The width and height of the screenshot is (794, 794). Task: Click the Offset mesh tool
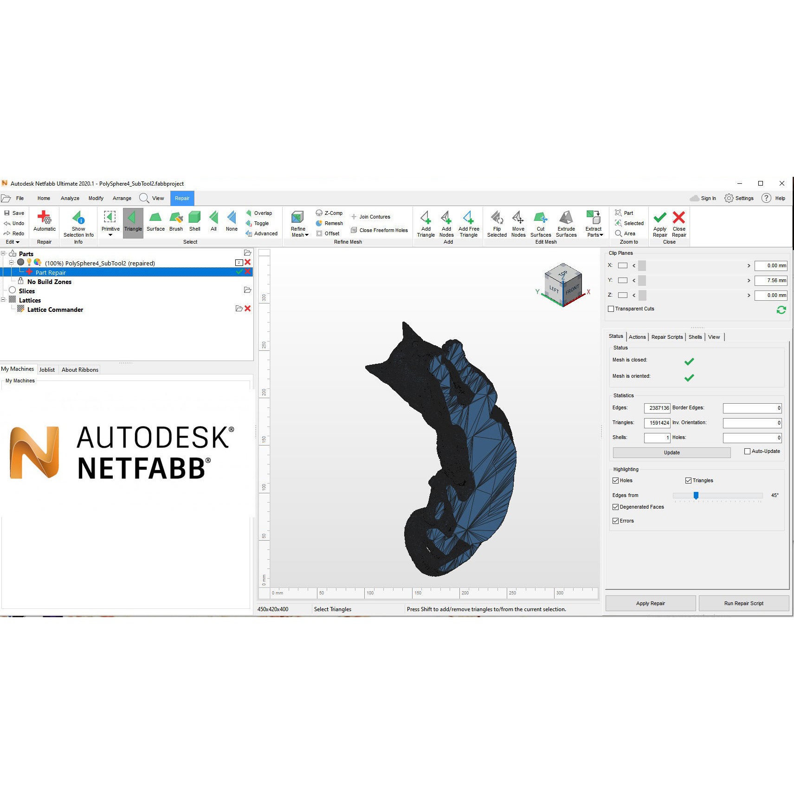coord(328,233)
